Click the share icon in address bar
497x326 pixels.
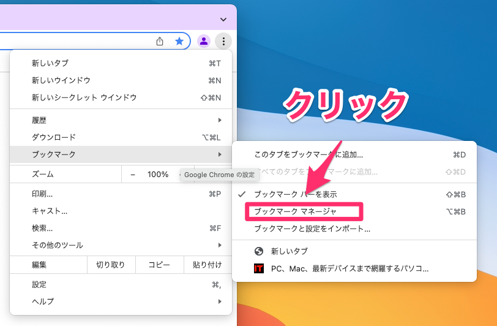[x=160, y=41]
